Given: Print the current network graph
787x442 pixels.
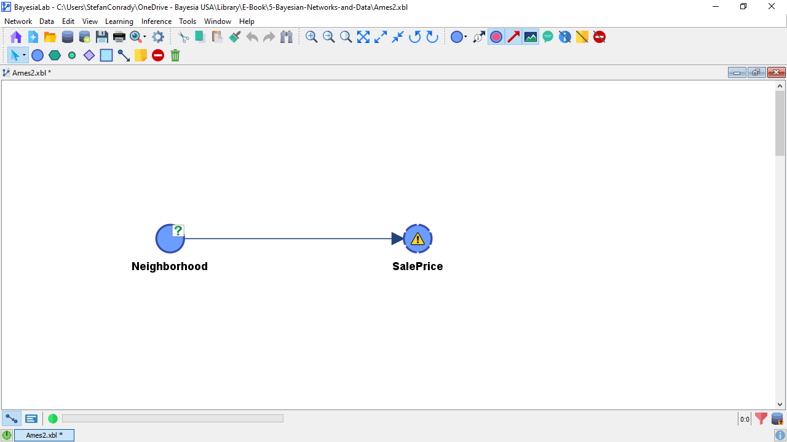Looking at the screenshot, I should (x=119, y=37).
